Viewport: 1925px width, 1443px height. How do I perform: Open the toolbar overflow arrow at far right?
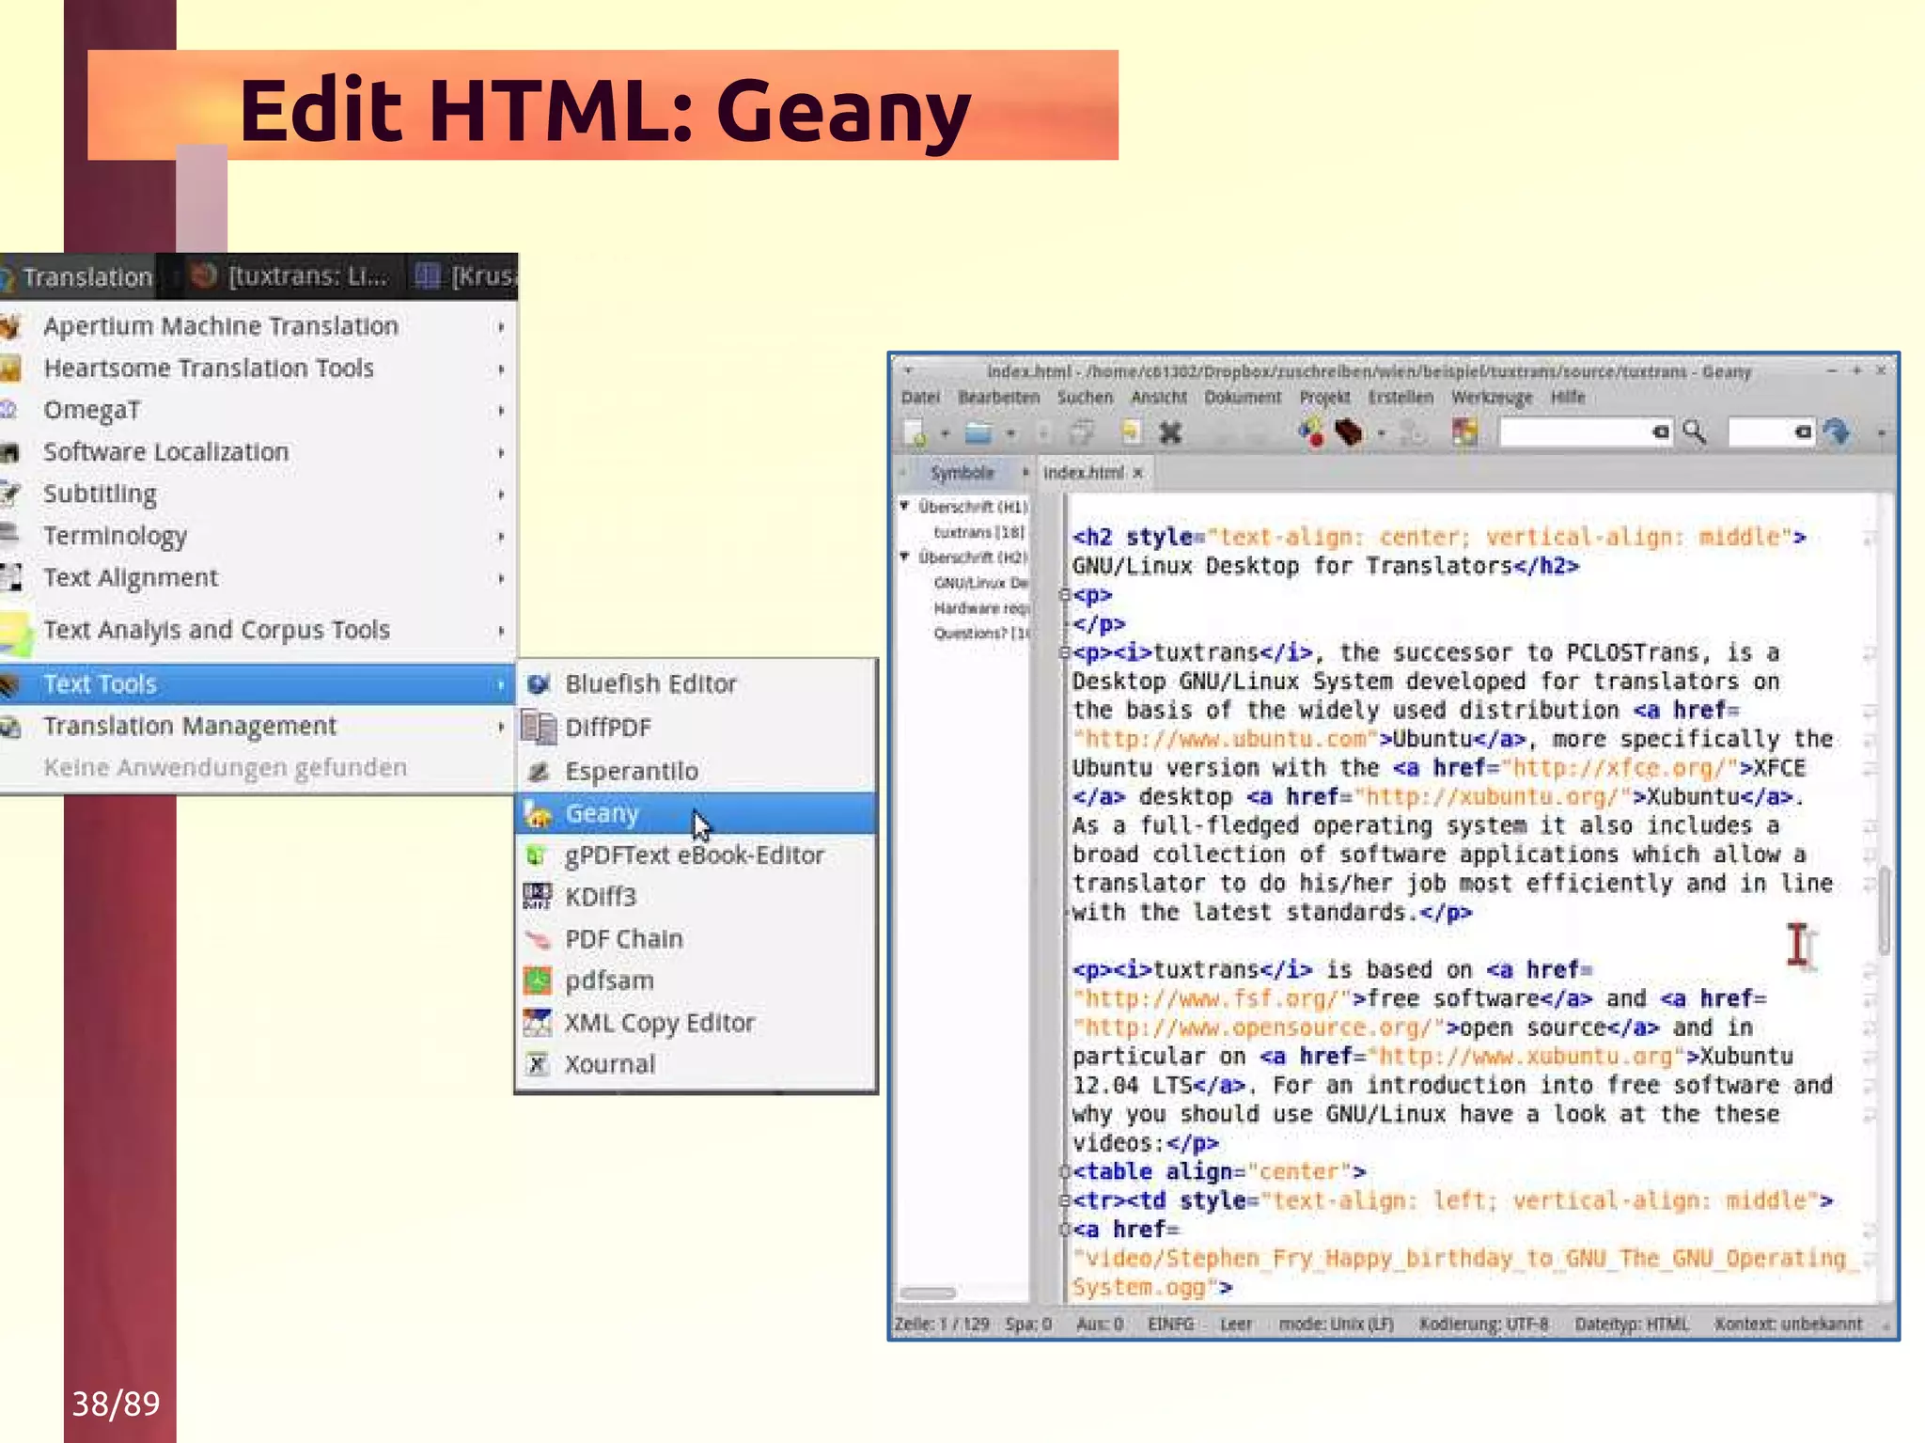[x=1881, y=433]
